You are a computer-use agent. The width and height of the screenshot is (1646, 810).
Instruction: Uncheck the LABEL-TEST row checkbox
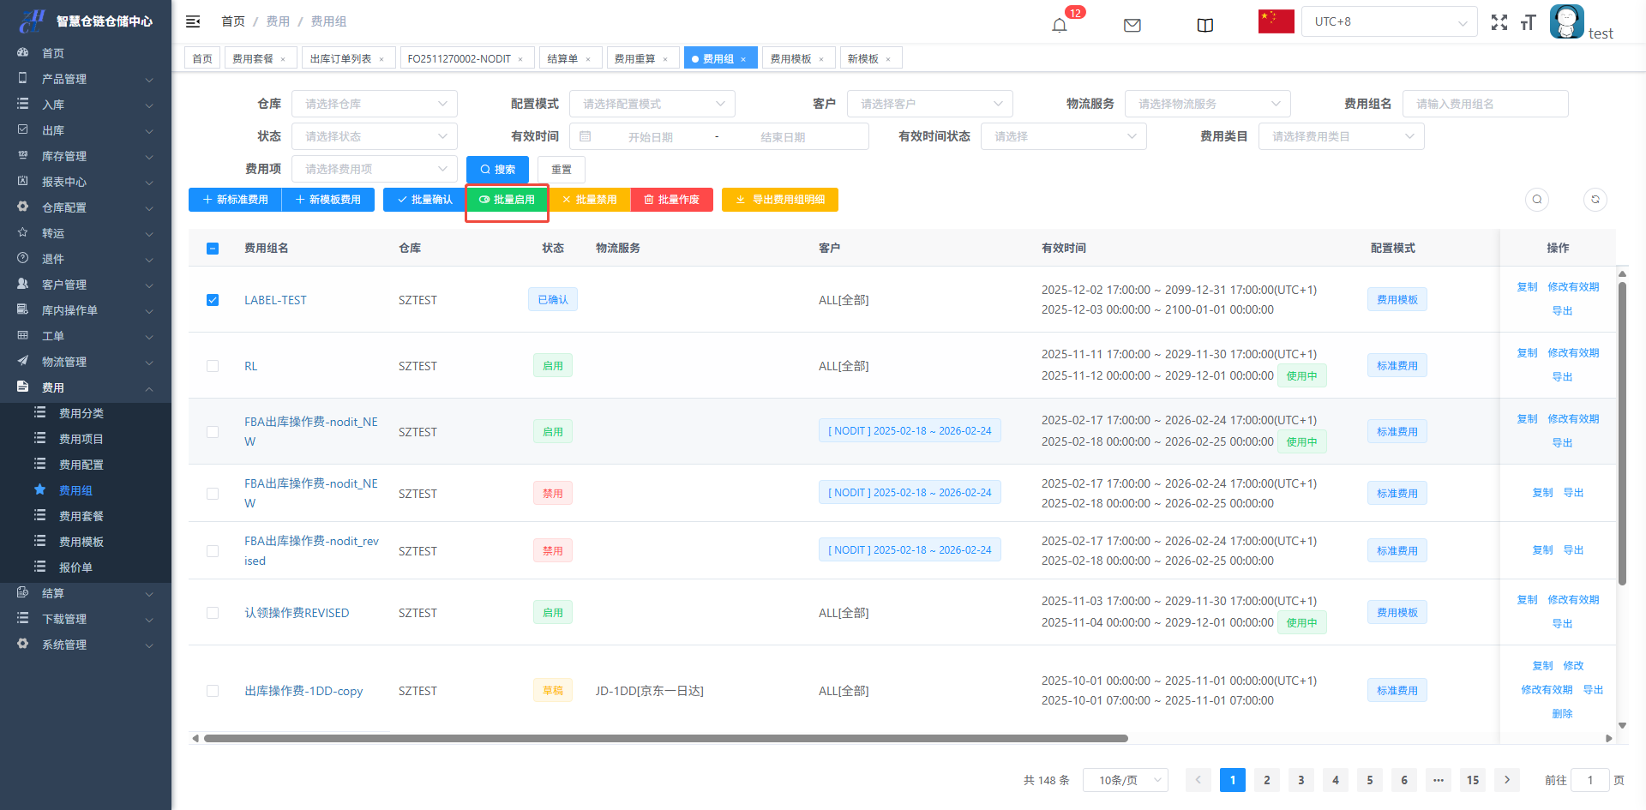pos(213,300)
